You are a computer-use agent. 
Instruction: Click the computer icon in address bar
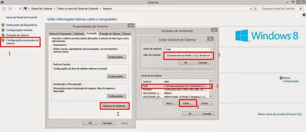(x=25, y=9)
